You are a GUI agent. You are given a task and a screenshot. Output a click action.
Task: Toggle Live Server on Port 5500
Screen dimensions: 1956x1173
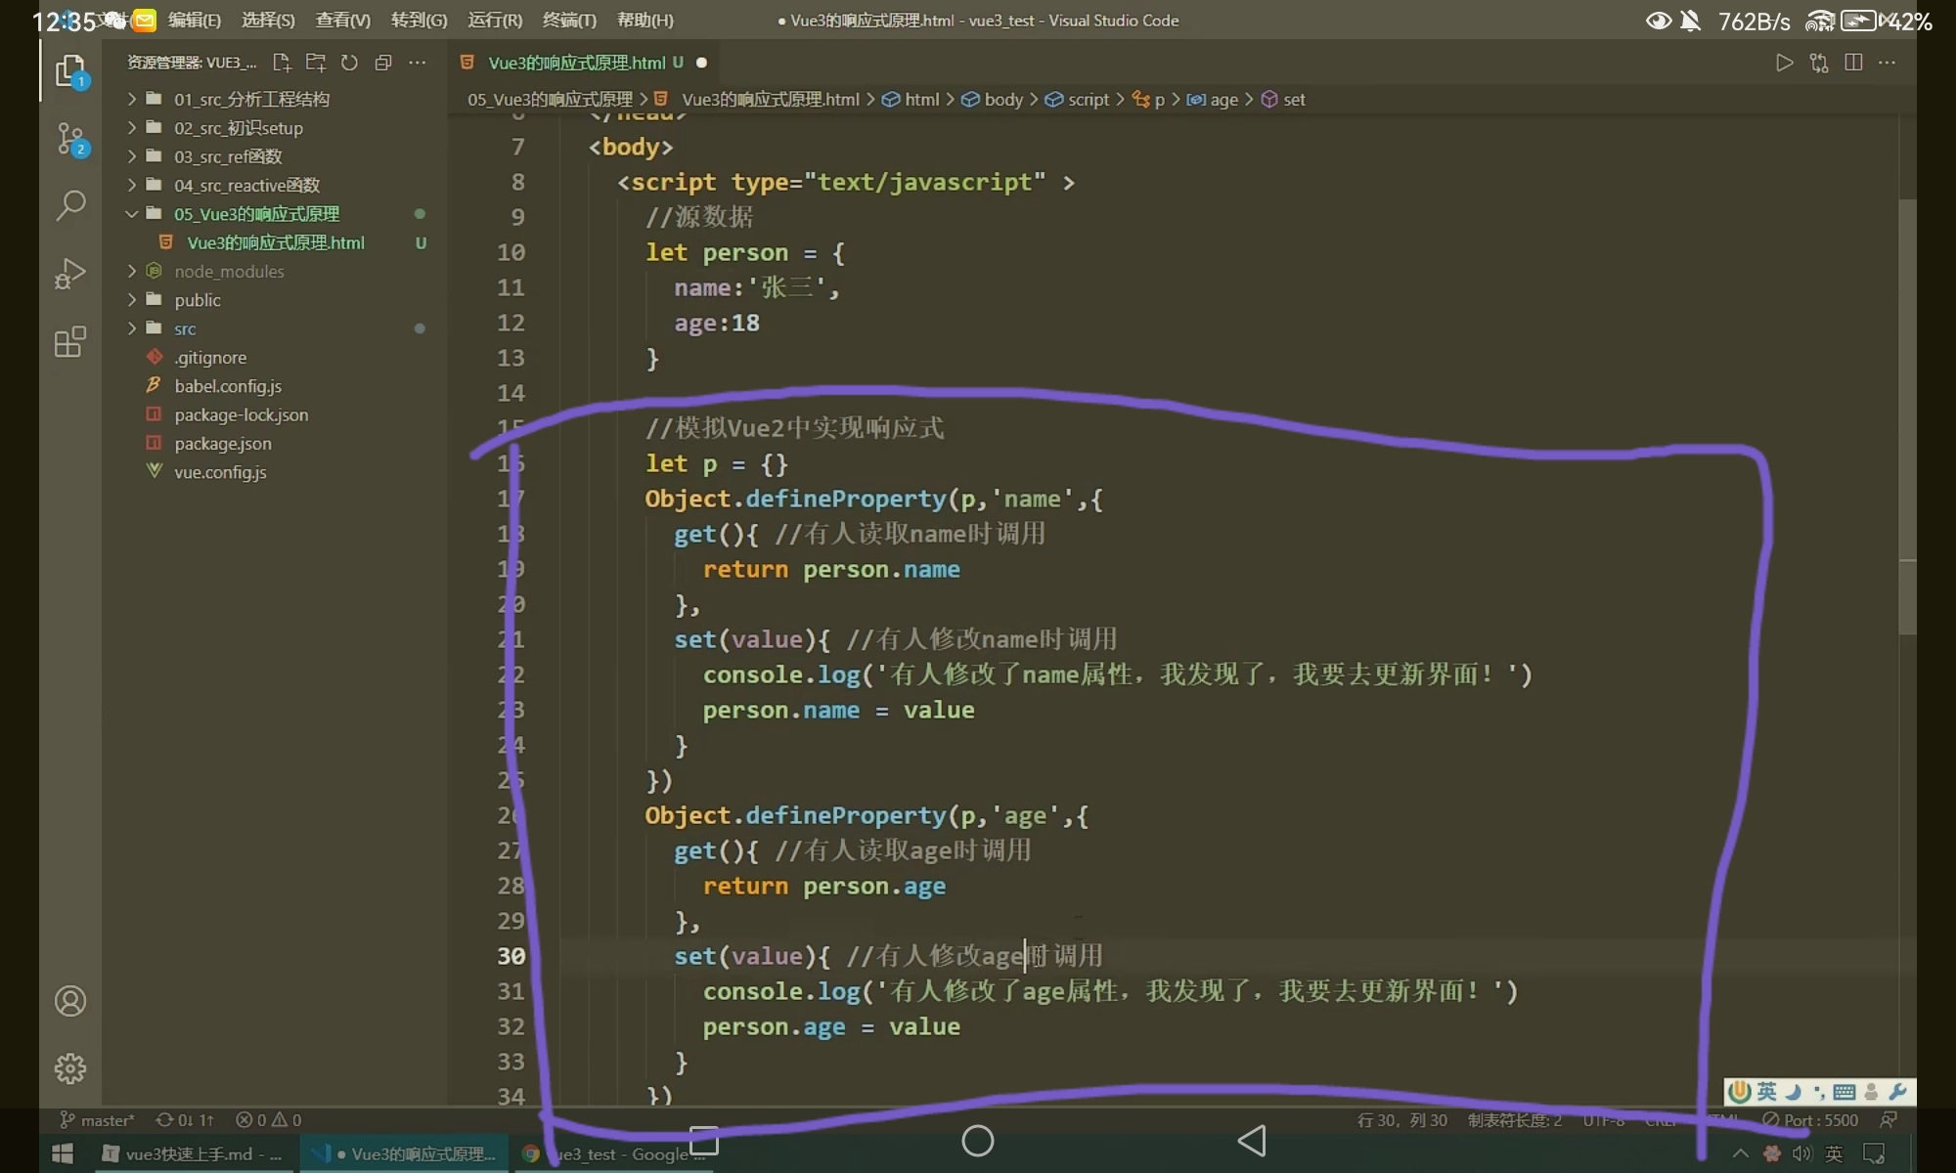1810,1120
